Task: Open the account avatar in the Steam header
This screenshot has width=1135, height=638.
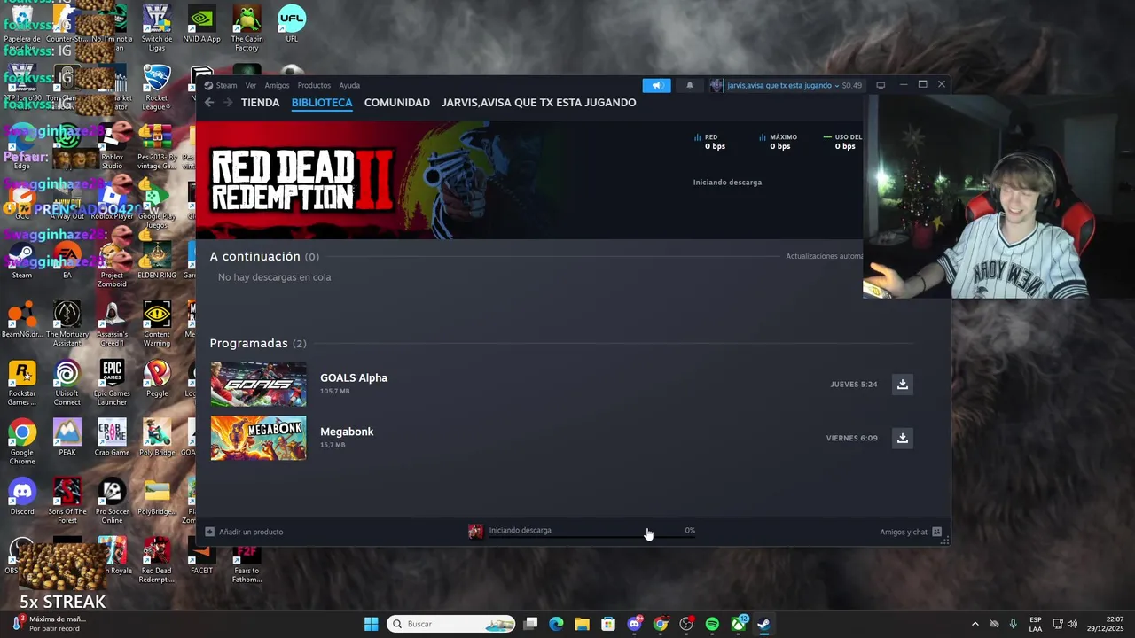Action: click(x=716, y=85)
